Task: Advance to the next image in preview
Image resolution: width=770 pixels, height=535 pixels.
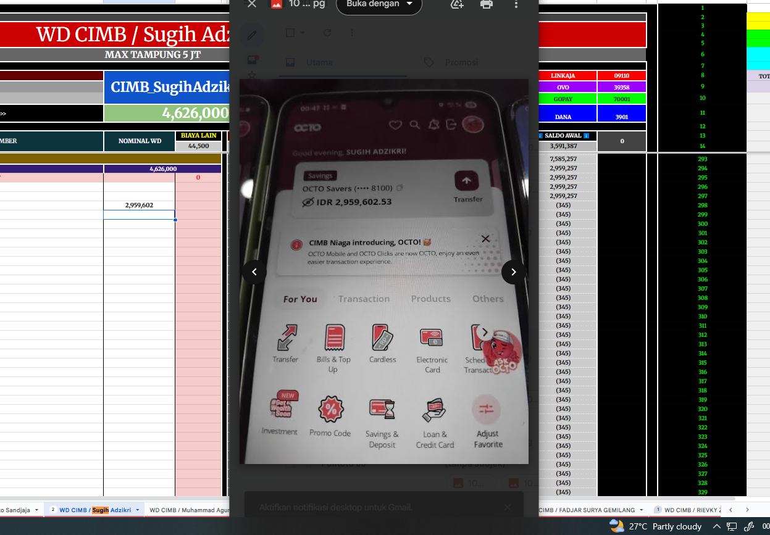Action: (x=514, y=272)
